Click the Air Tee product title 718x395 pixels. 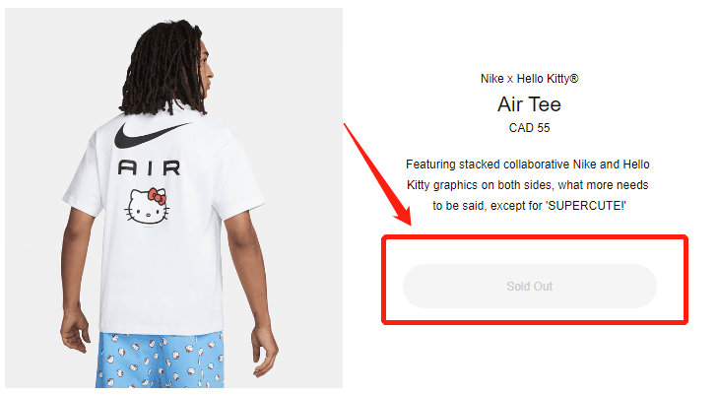pos(529,104)
